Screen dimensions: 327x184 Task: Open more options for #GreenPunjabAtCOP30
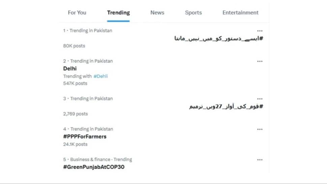pyautogui.click(x=260, y=160)
